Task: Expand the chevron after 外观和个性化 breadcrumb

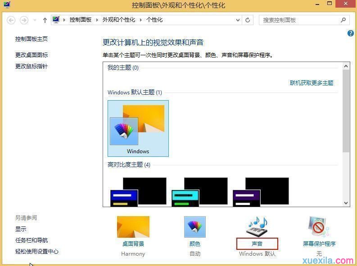Action: coord(141,20)
